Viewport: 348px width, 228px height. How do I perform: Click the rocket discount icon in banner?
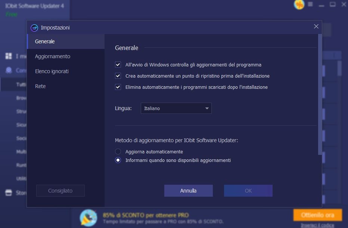[x=88, y=218]
